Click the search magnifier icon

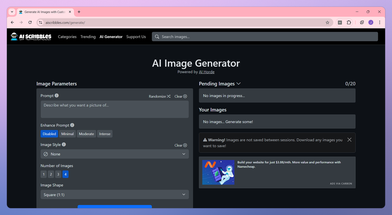(157, 37)
